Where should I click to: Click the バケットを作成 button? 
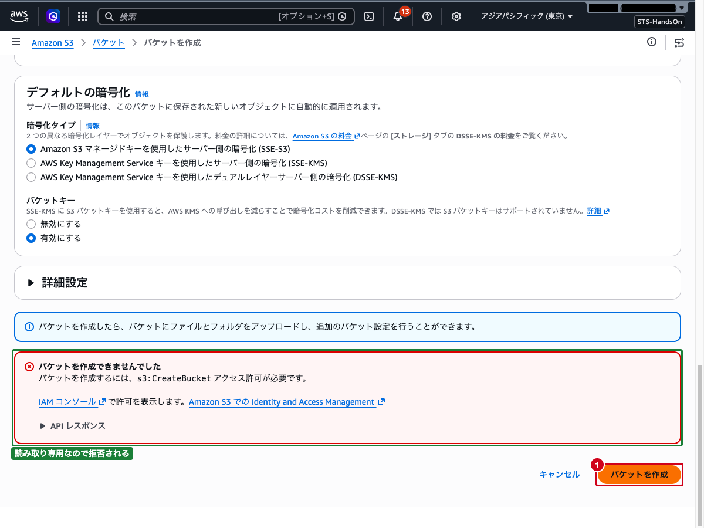click(639, 475)
